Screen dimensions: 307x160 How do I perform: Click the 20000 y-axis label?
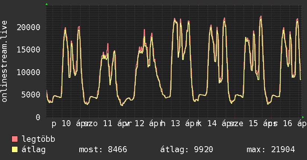(x=29, y=27)
